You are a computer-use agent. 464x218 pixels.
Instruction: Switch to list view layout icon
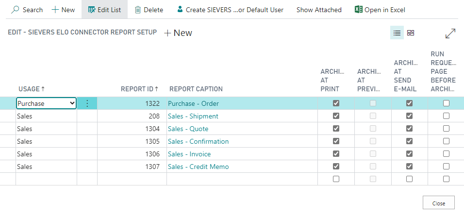[397, 33]
